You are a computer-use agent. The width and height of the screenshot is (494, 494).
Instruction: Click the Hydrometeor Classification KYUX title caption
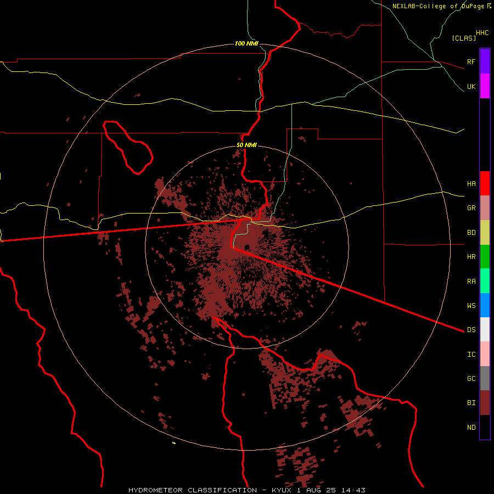pos(246,490)
